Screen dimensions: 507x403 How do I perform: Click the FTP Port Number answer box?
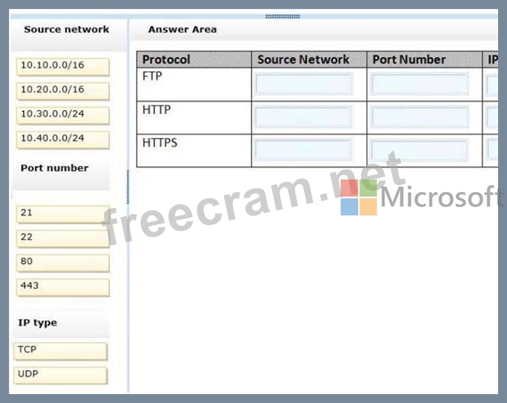pos(420,85)
